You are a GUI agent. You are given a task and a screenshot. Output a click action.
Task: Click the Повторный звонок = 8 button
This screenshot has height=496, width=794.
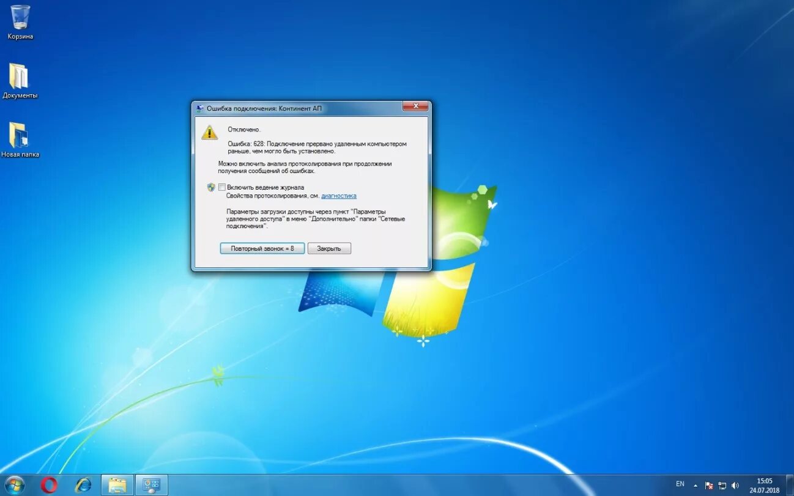click(x=262, y=248)
